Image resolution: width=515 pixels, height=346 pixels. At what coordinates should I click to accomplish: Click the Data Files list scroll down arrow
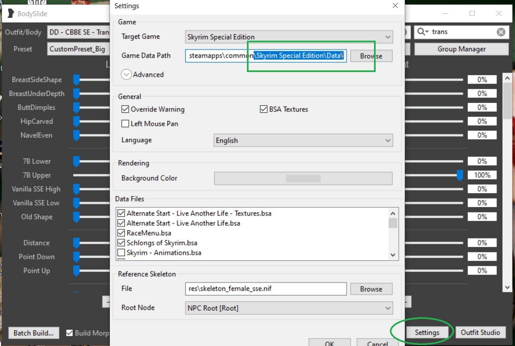tap(393, 255)
